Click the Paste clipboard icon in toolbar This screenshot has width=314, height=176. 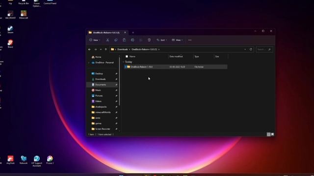[124, 40]
